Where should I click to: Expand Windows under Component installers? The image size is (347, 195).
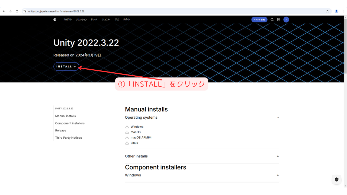pyautogui.click(x=278, y=175)
